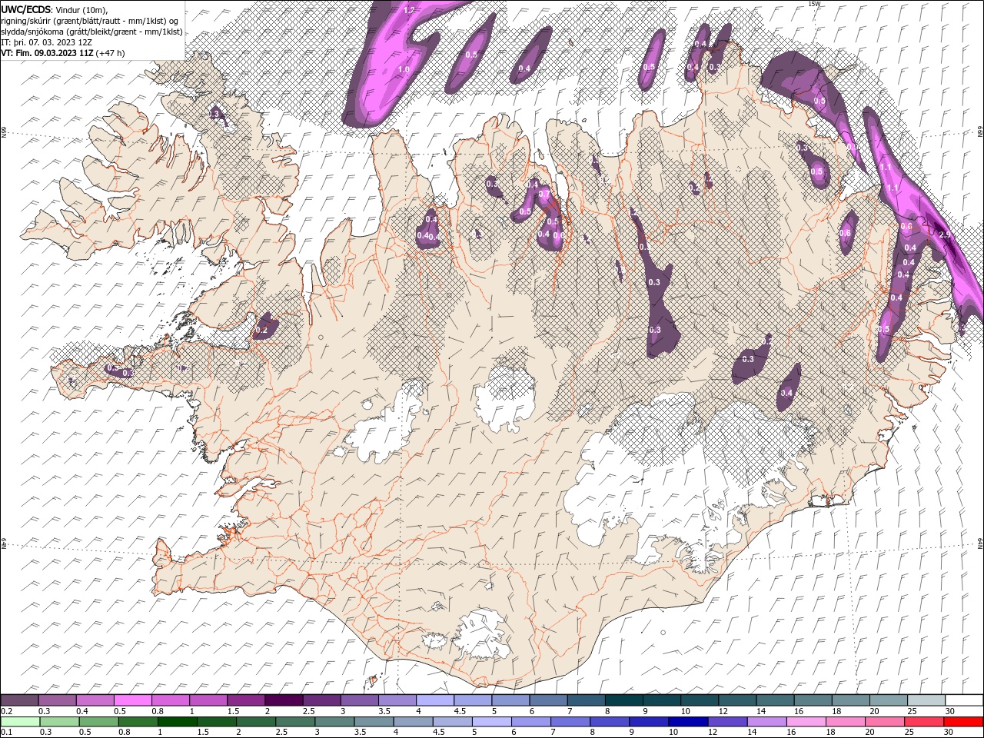Choose the lavender 4–4.5 snow legend swatch
The image size is (984, 738).
pos(435,700)
